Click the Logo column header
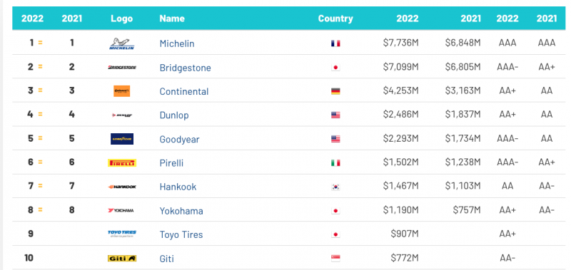This screenshot has height=270, width=571. (x=121, y=19)
